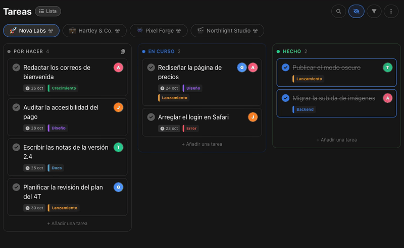This screenshot has height=248, width=404.
Task: Open the search icon button
Action: (338, 11)
